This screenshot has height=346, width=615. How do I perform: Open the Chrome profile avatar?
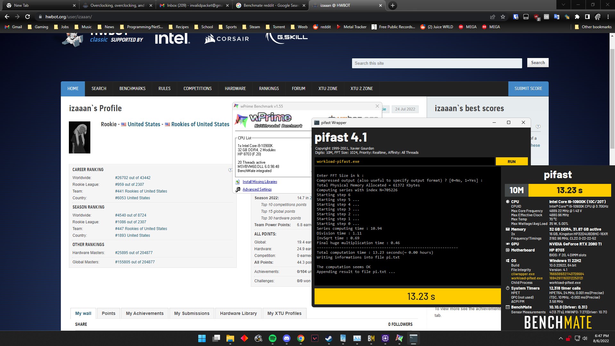coord(598,17)
